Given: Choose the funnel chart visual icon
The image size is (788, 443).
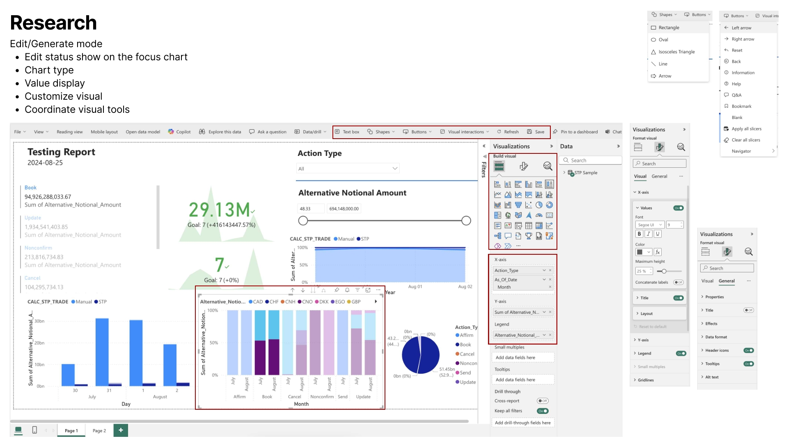Looking at the screenshot, I should [x=518, y=205].
